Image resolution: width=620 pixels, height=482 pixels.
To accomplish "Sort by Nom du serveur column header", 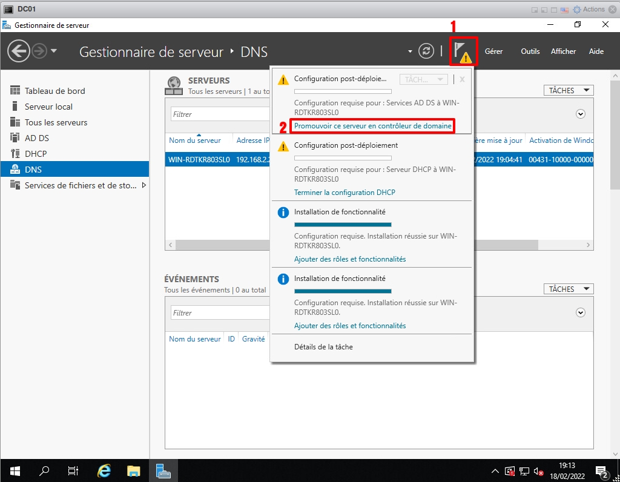I will point(195,140).
